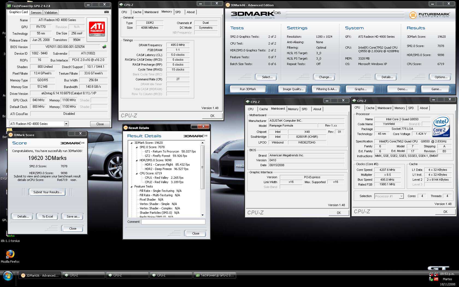The width and height of the screenshot is (459, 287).
Task: Click the 495.0 MHz DRAM Frequency value
Action: click(x=178, y=45)
